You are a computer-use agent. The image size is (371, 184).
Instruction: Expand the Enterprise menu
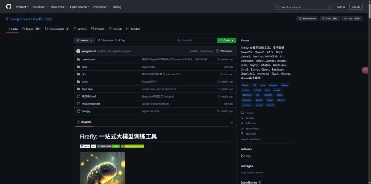[101, 7]
